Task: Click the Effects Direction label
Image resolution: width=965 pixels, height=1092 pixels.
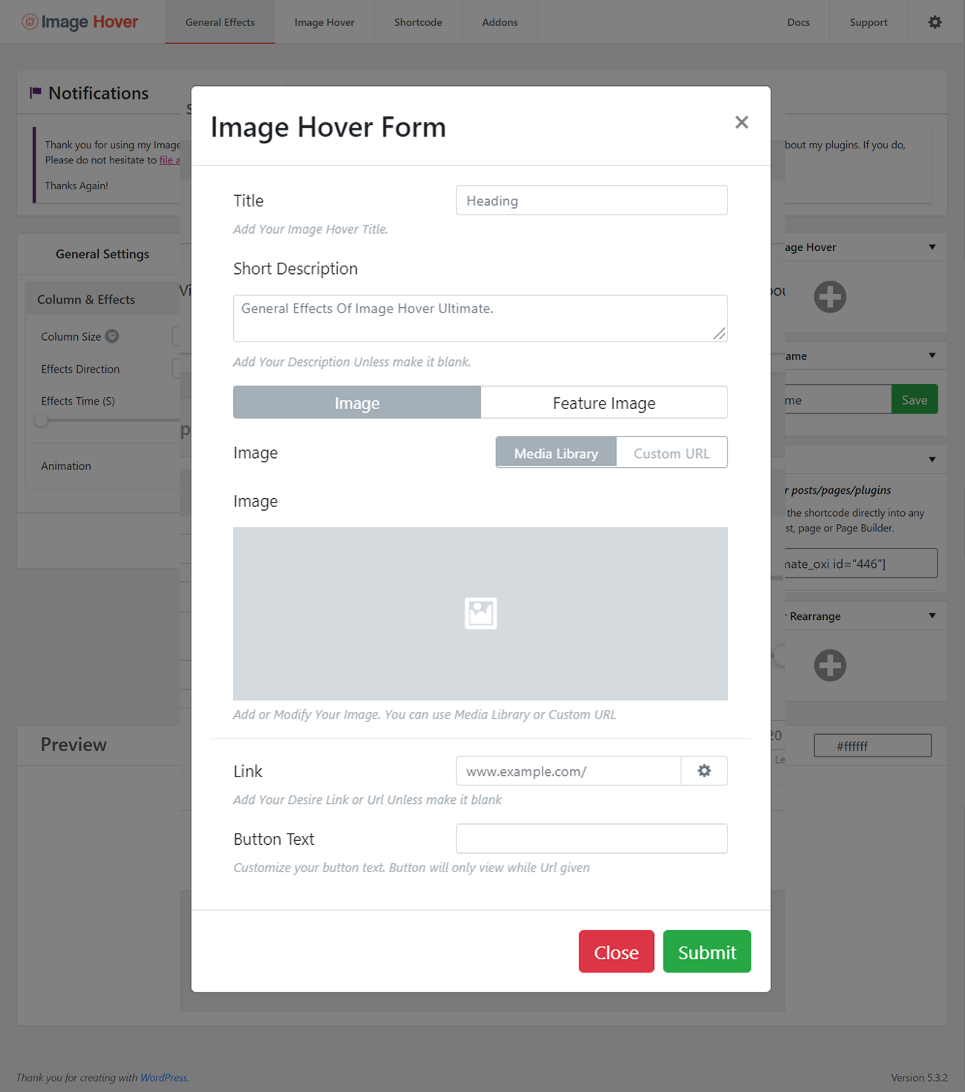Action: click(x=80, y=369)
